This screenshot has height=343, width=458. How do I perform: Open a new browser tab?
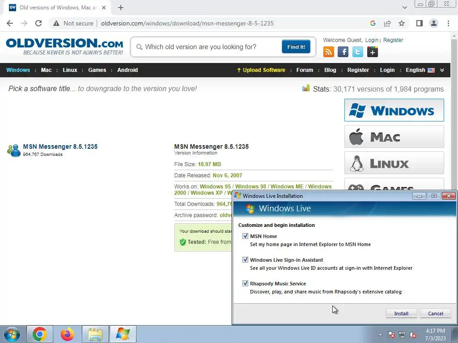click(x=121, y=8)
